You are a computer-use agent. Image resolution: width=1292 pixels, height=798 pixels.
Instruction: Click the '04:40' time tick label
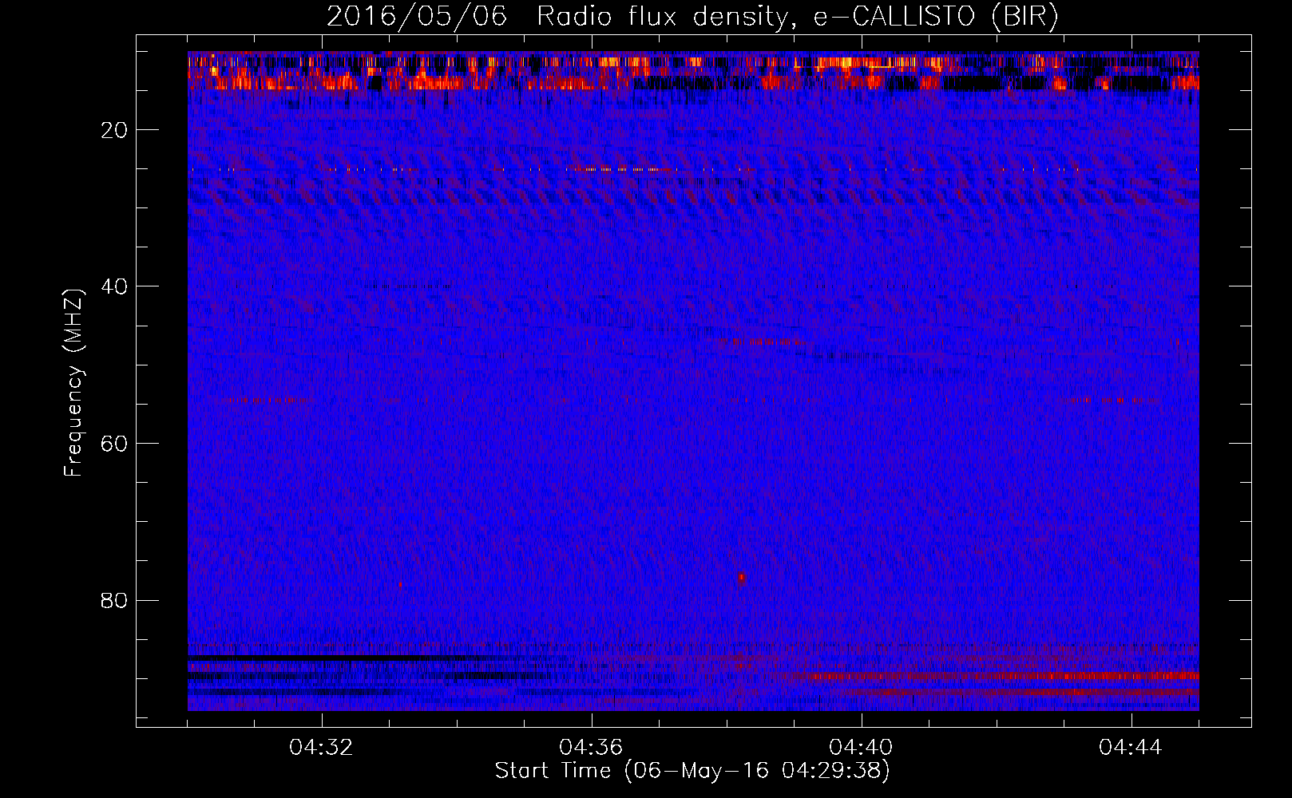pyautogui.click(x=862, y=748)
